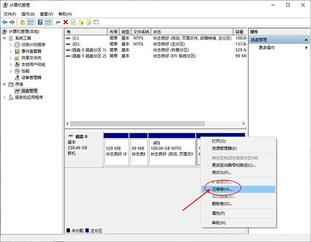This screenshot has height=242, width=311.
Task: Select 计算机管理(本地) root node
Action: click(24, 32)
